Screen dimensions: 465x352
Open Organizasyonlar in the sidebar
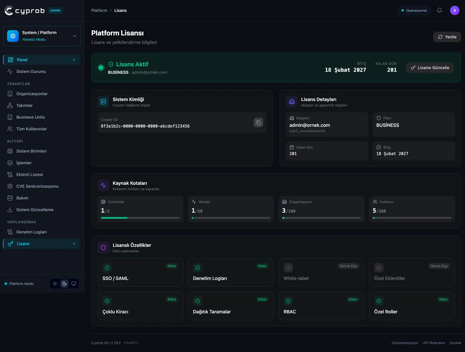(42, 94)
